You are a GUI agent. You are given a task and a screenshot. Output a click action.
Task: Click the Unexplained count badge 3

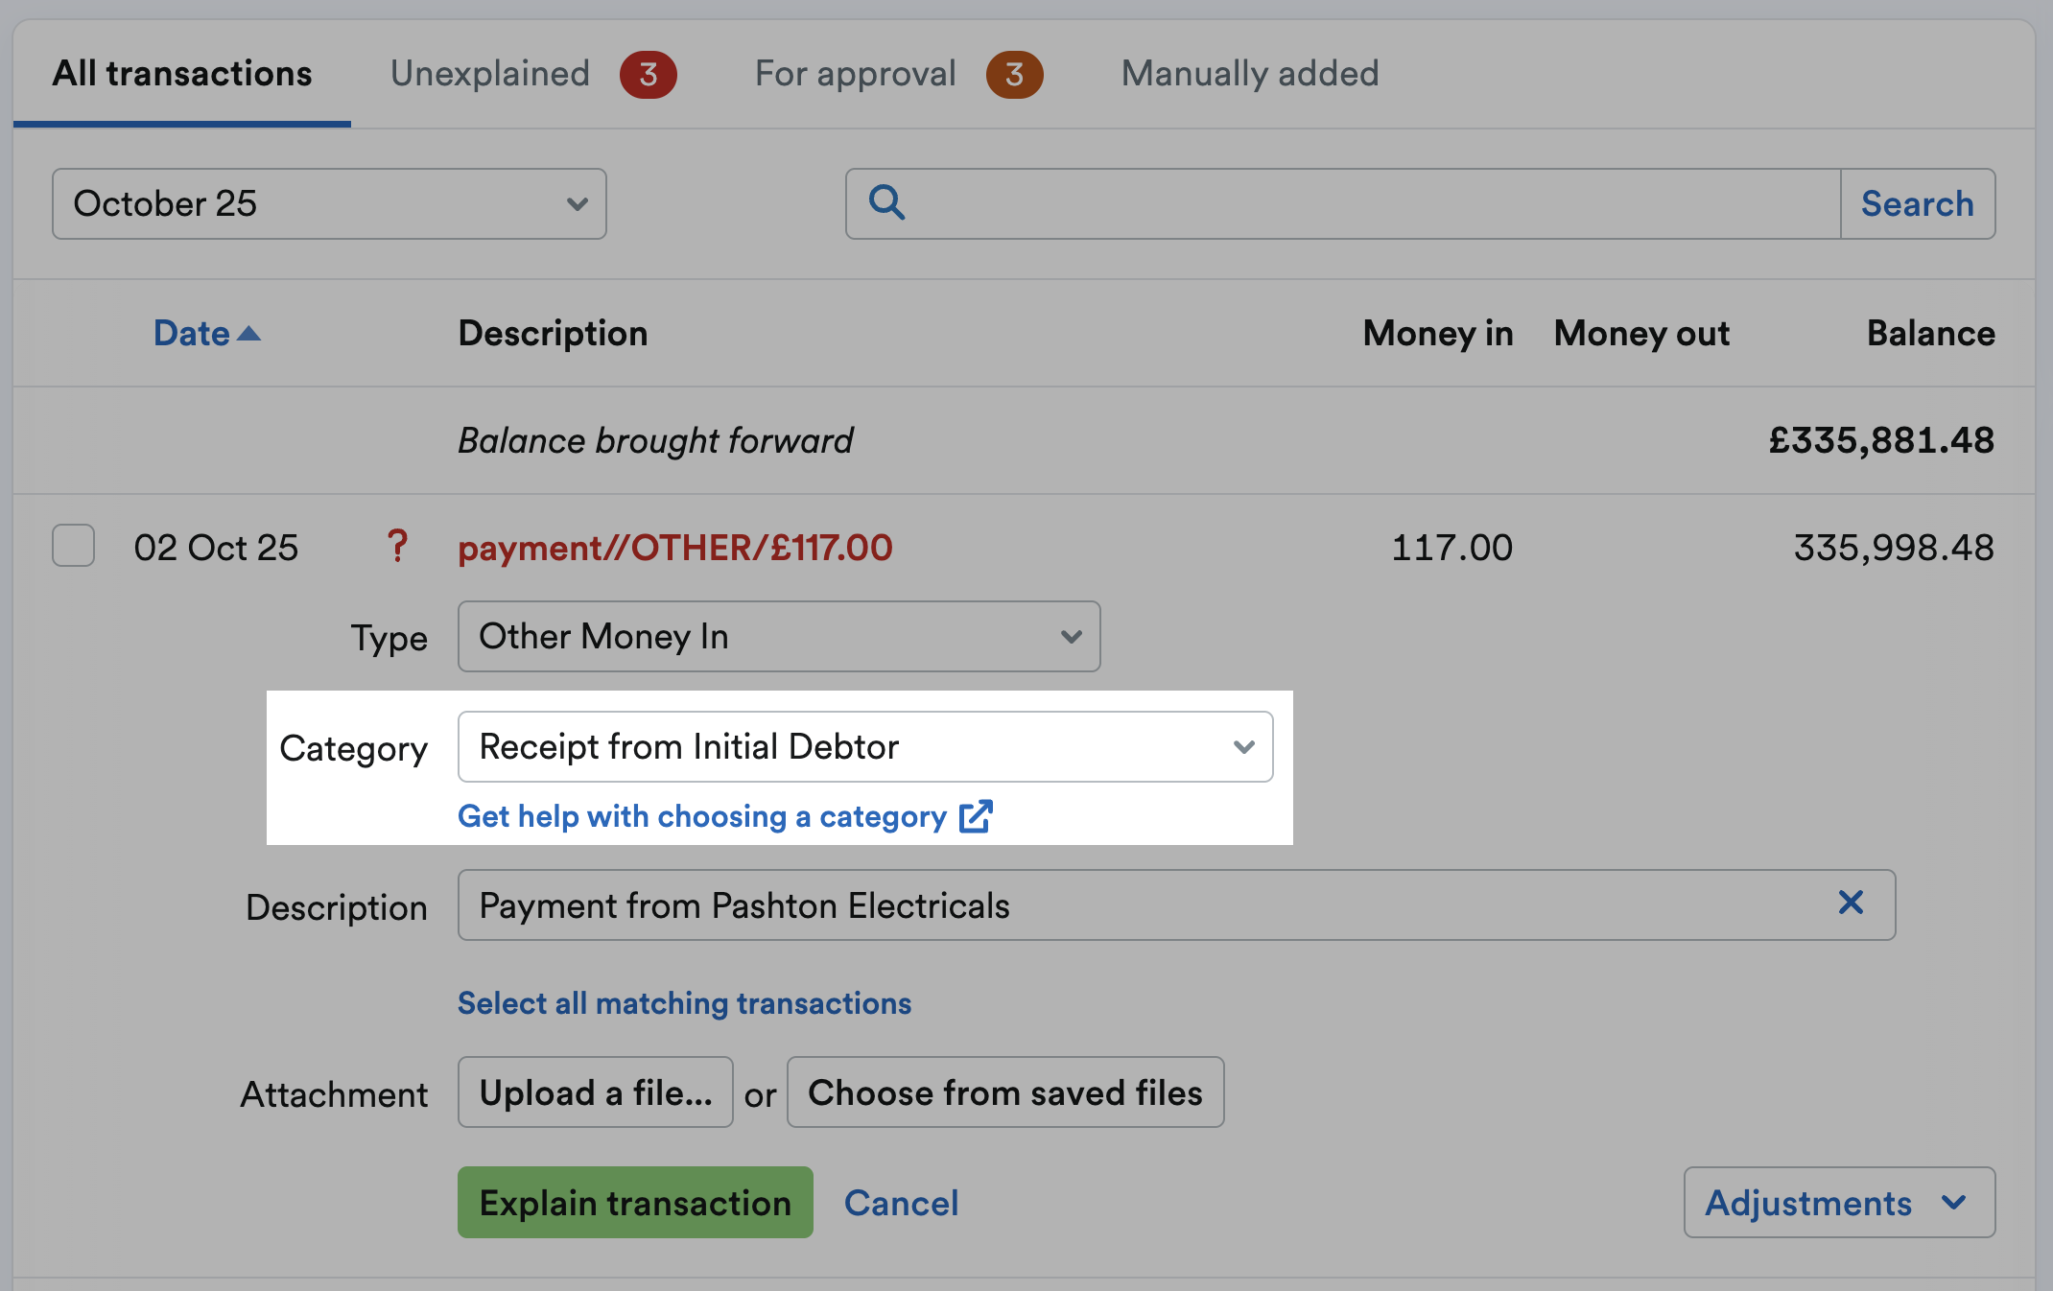pyautogui.click(x=649, y=74)
